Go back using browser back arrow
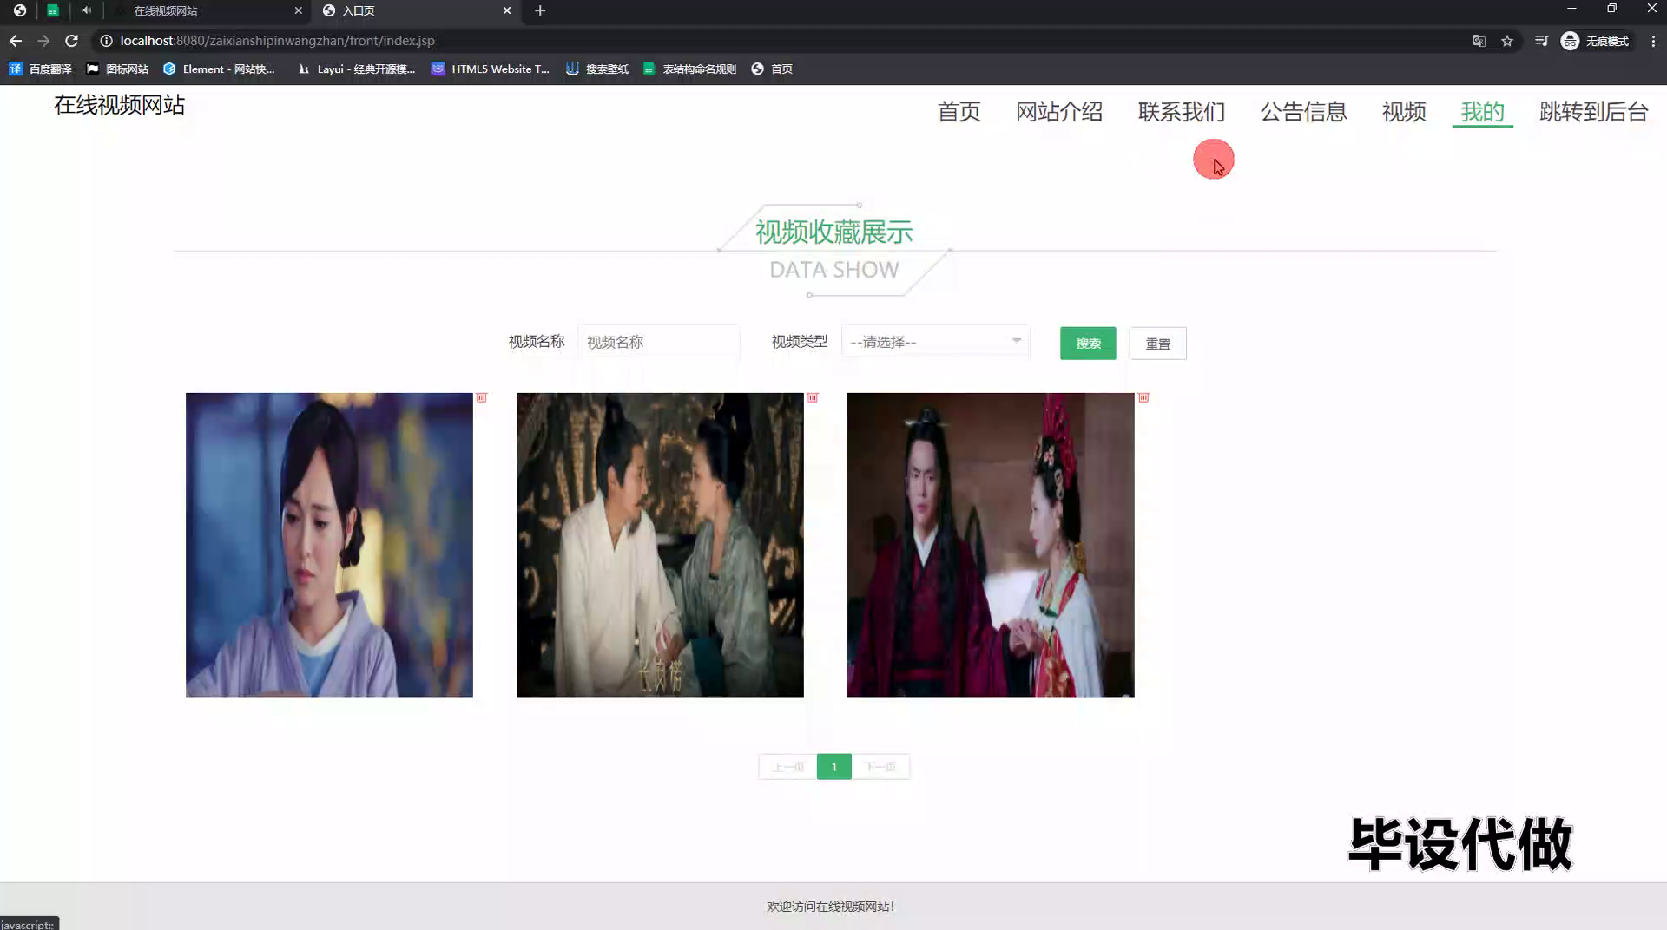The image size is (1667, 930). (x=16, y=41)
